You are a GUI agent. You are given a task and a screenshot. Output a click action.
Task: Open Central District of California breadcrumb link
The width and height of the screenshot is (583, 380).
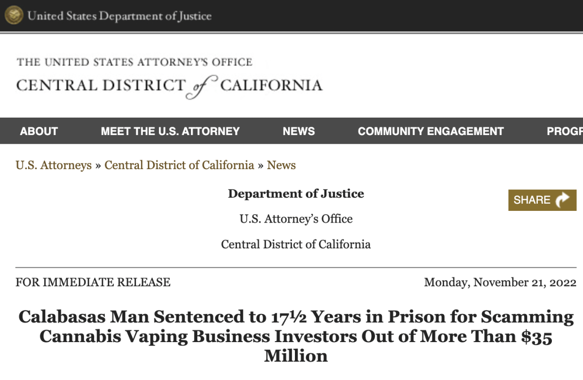pyautogui.click(x=179, y=165)
